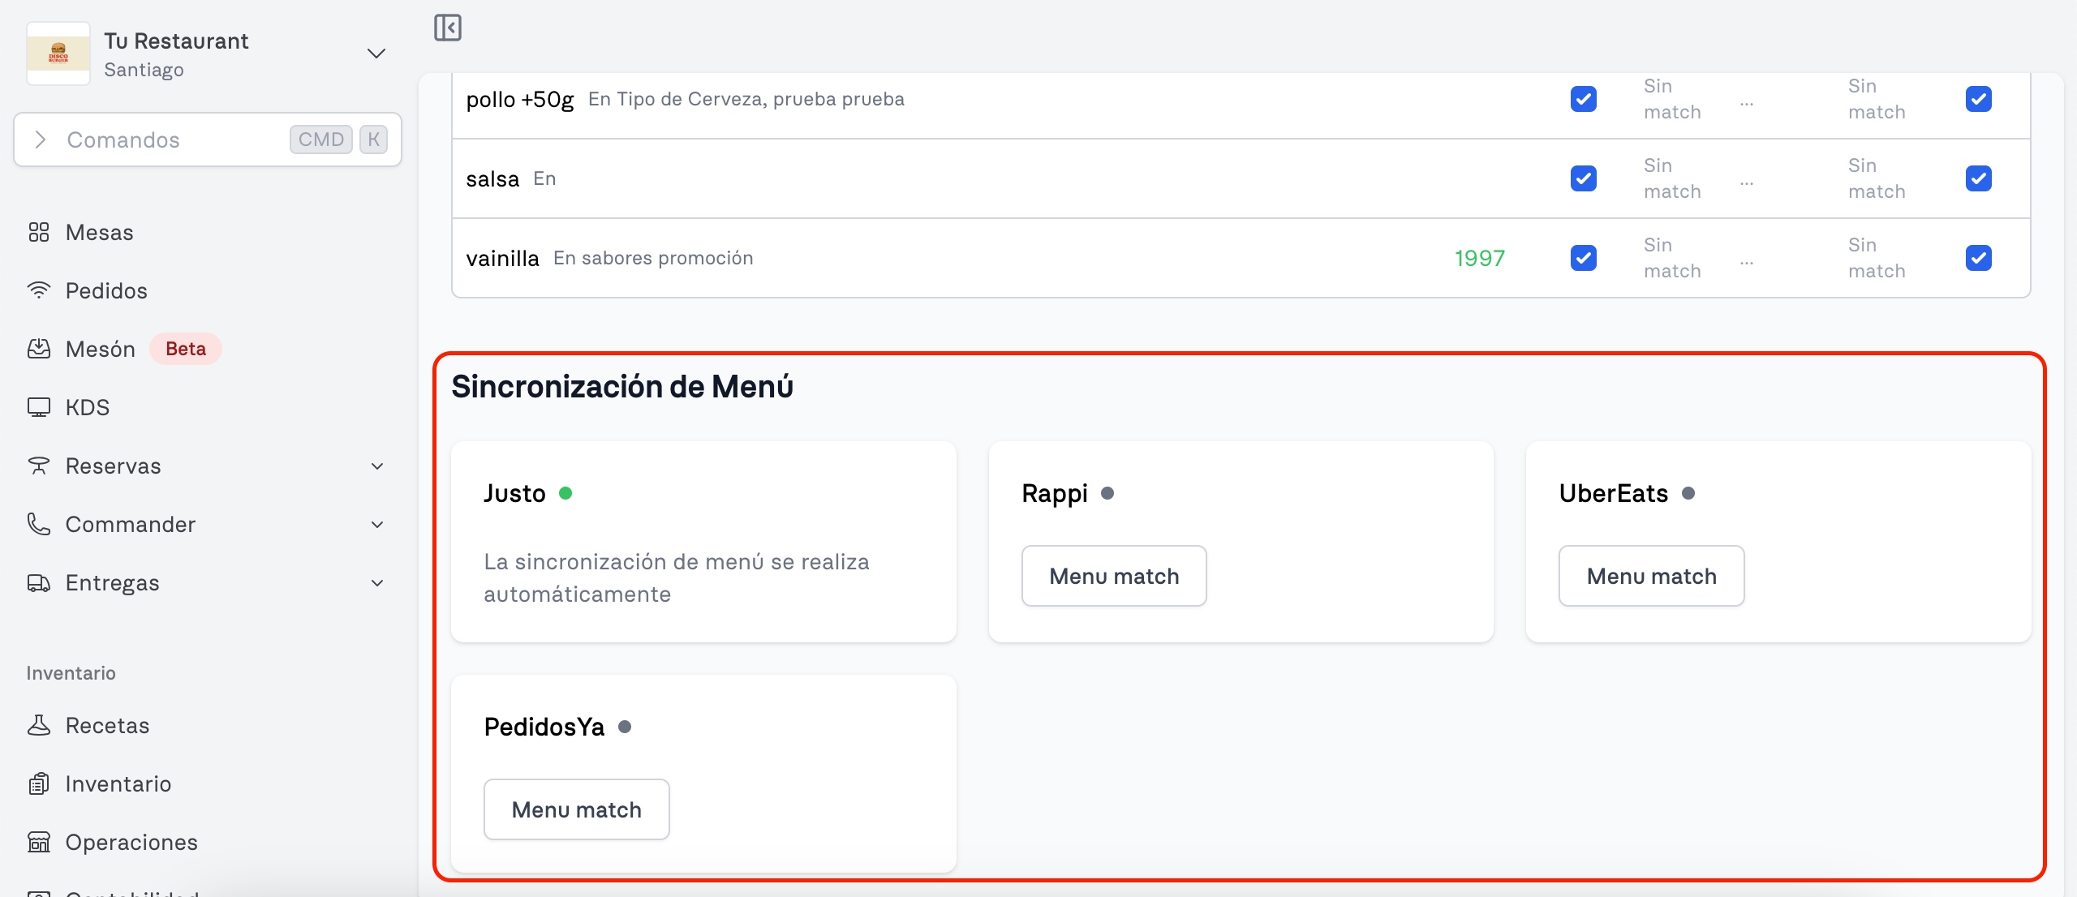Screen dimensions: 2077x897
Task: Navigate to KDS
Action: click(x=88, y=408)
